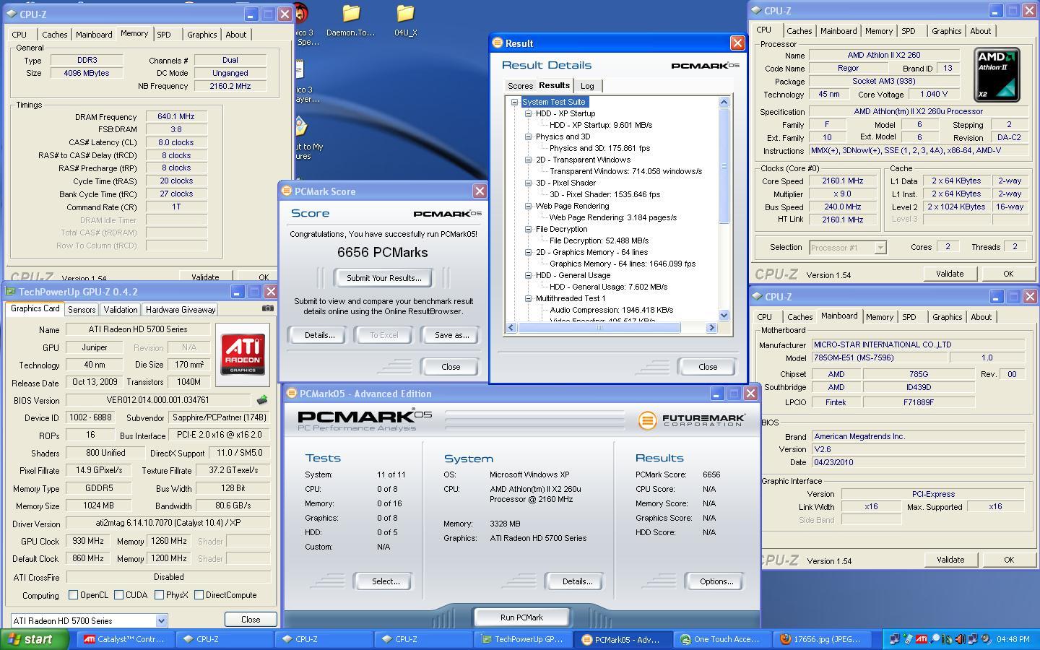Click the BIOS Version field in GPU-Z
Viewport: 1040px width, 650px height.
pyautogui.click(x=159, y=400)
